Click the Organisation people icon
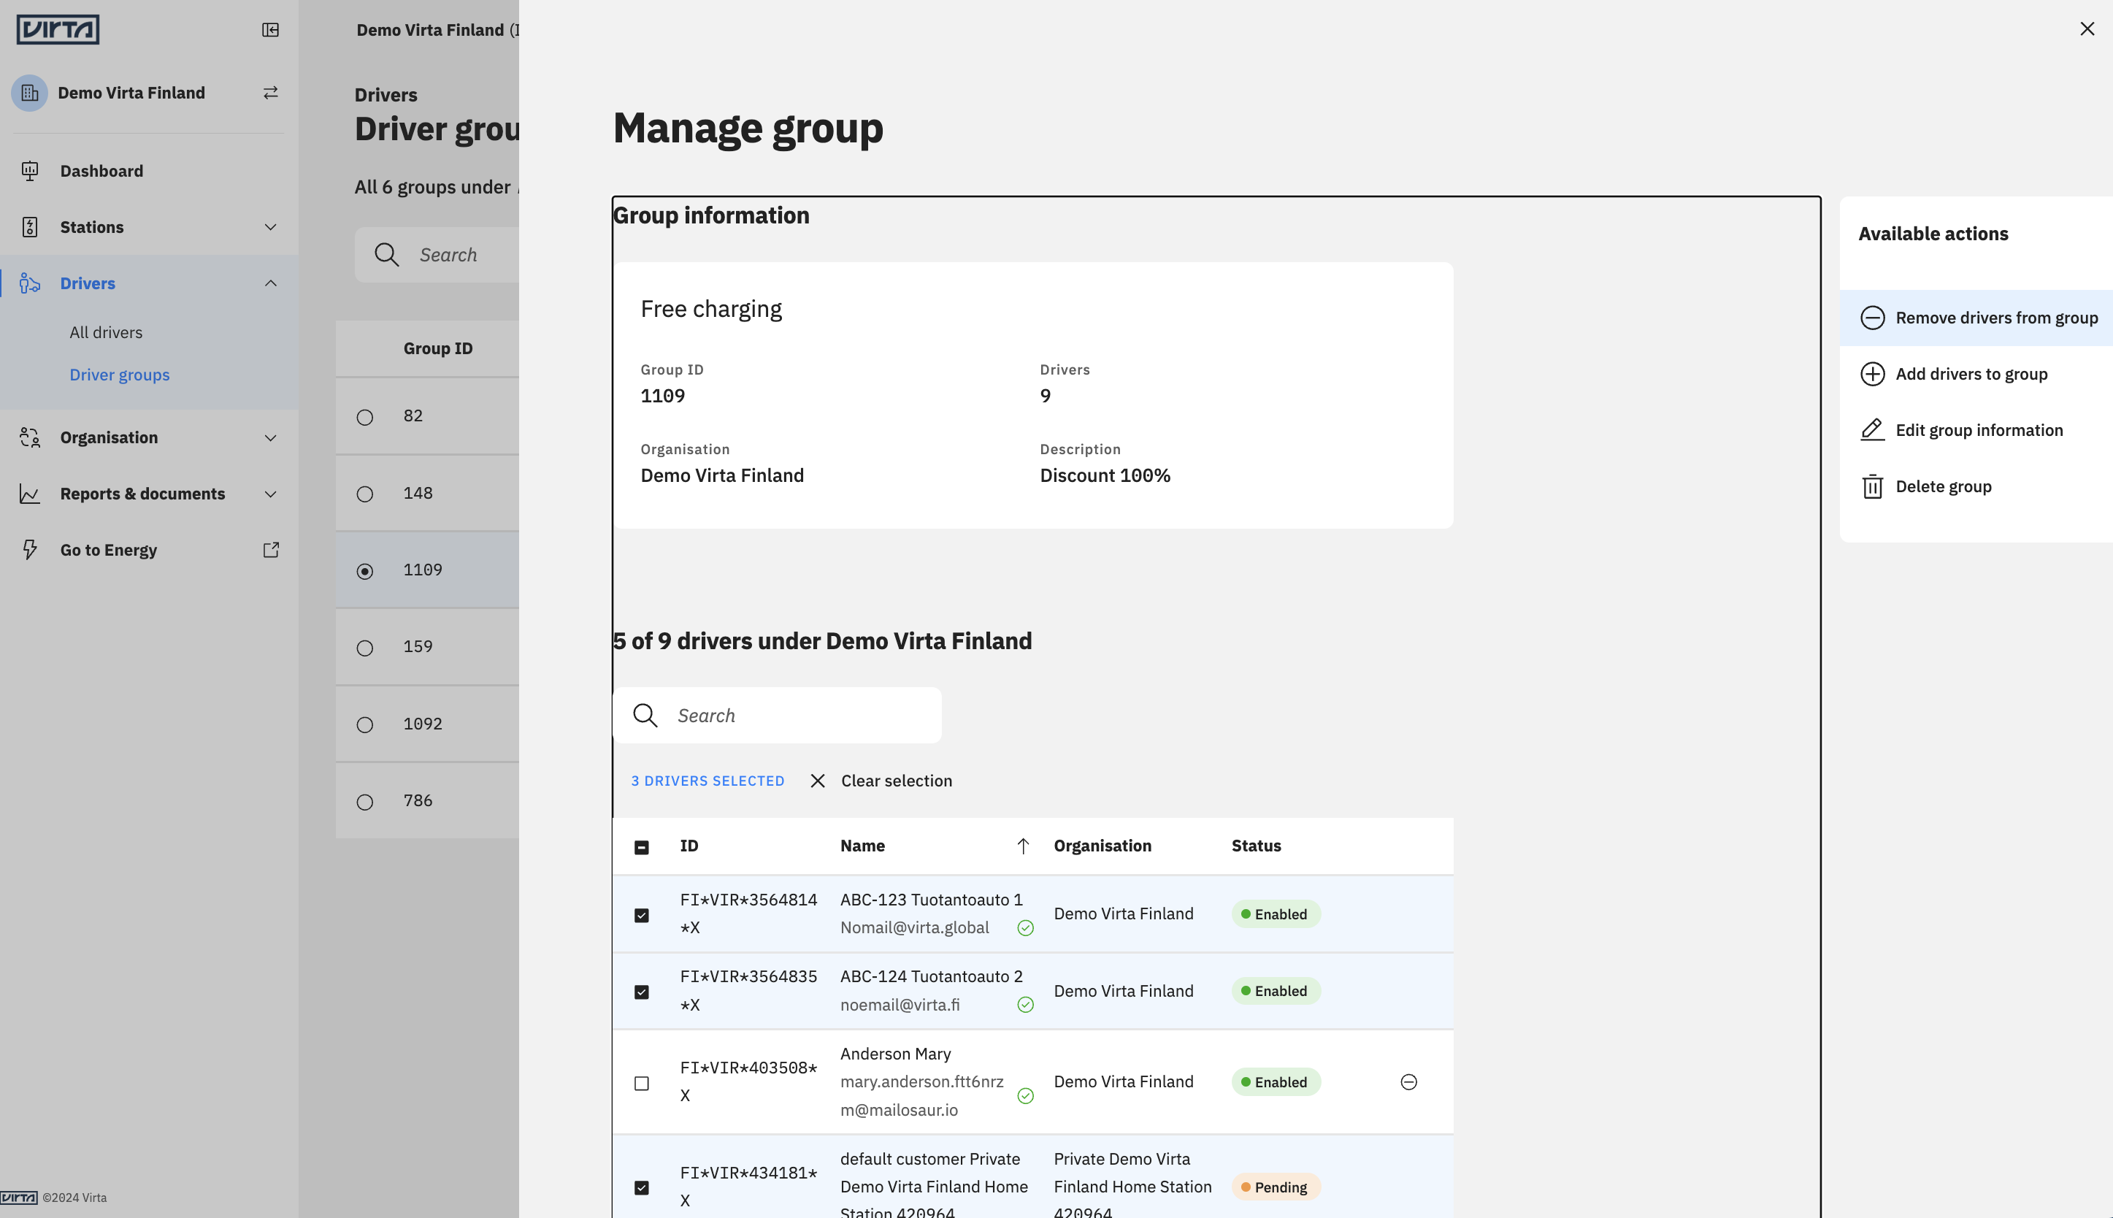Viewport: 2113px width, 1218px height. pos(30,437)
